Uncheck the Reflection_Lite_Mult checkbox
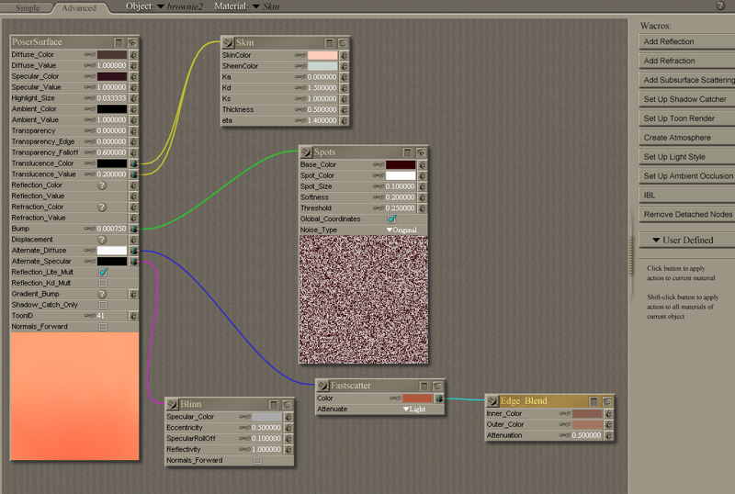The height and width of the screenshot is (494, 735). (103, 273)
